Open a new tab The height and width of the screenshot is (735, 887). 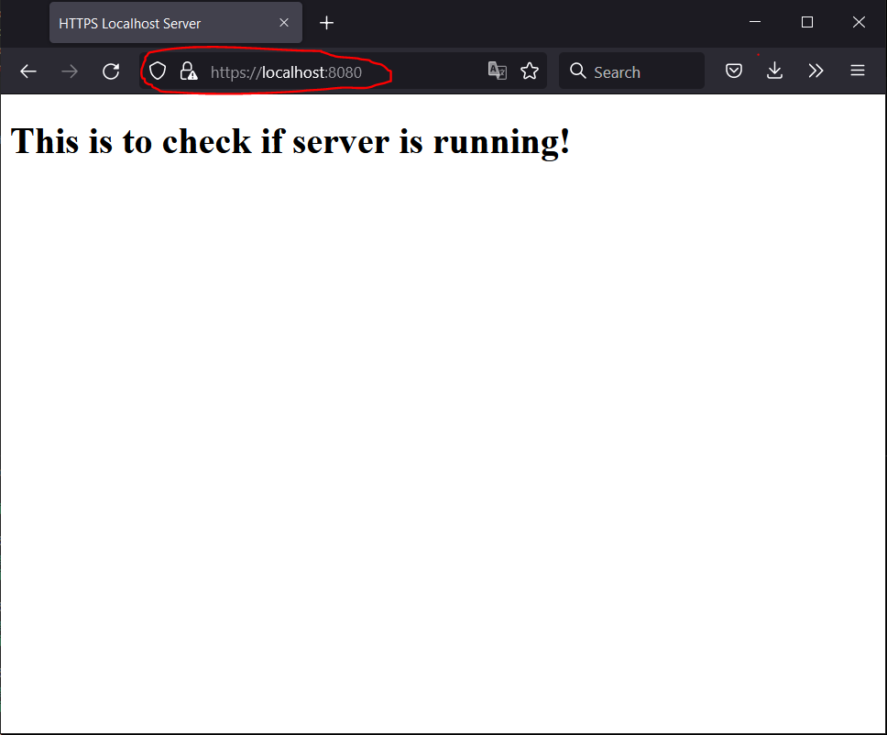[326, 23]
